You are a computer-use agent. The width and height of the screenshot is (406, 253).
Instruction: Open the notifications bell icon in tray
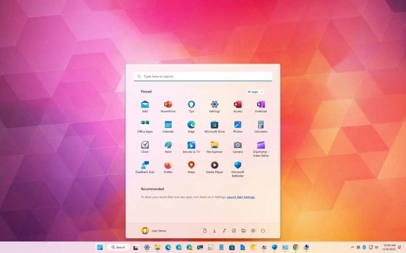pos(400,247)
